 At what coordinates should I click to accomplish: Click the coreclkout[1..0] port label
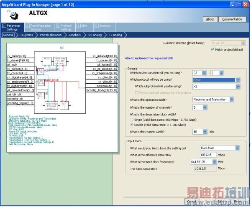click(x=107, y=86)
